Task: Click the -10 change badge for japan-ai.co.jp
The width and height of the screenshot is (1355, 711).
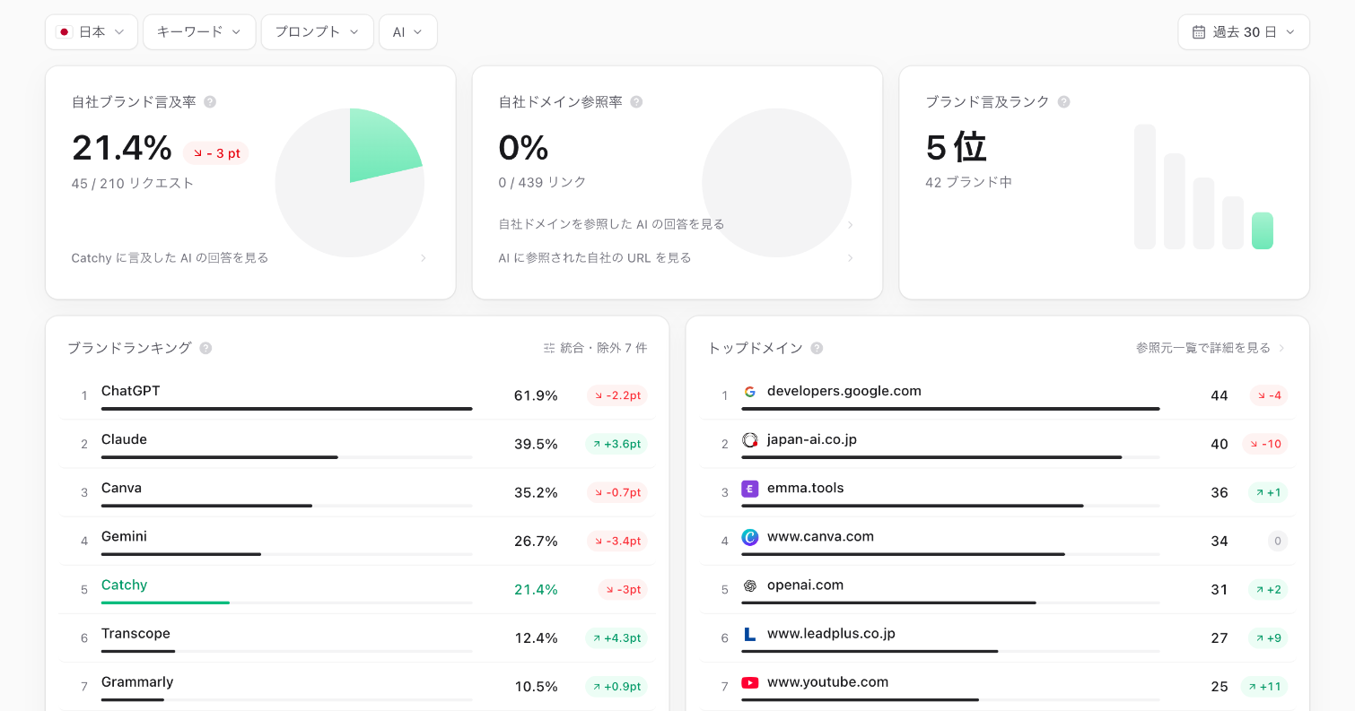Action: coord(1265,444)
